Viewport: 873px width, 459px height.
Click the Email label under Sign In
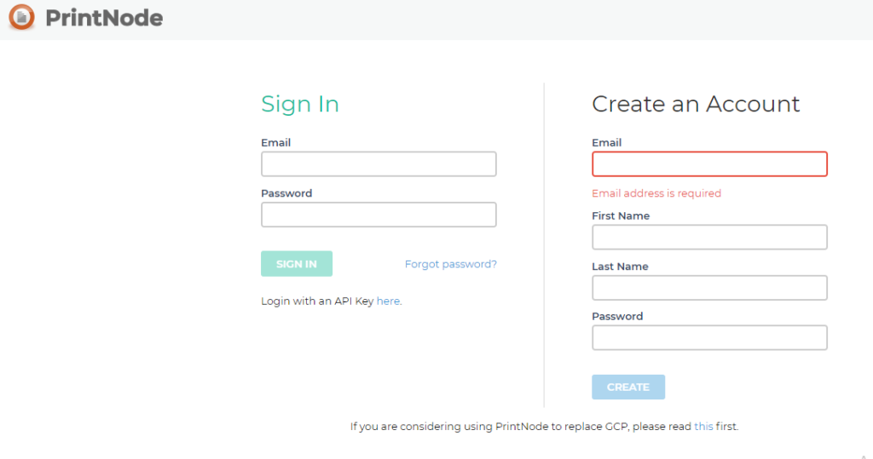coord(276,143)
